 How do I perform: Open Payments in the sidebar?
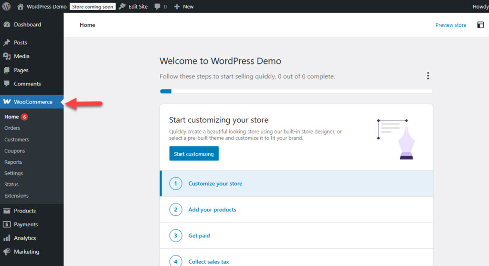(x=26, y=224)
